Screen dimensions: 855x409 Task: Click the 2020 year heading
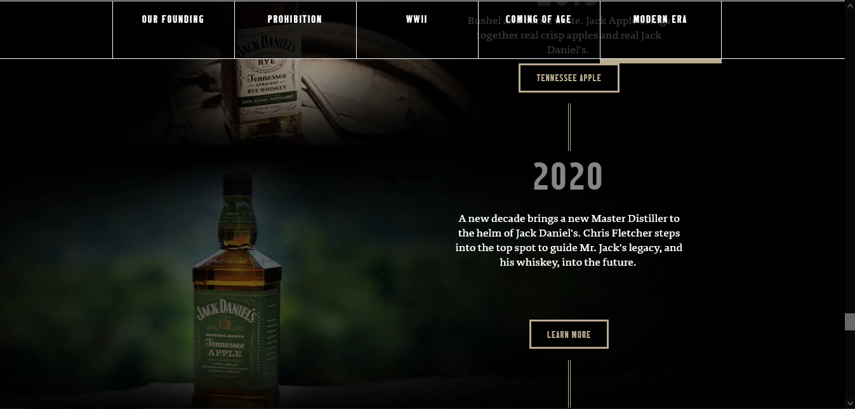click(567, 176)
